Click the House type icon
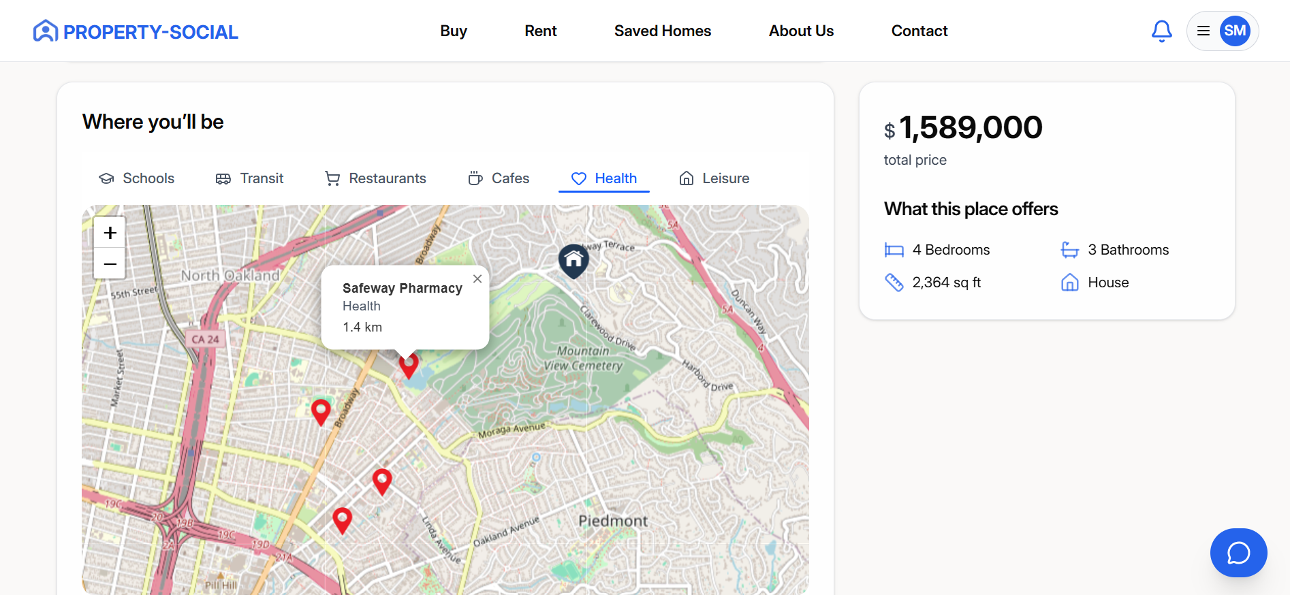 (1070, 283)
